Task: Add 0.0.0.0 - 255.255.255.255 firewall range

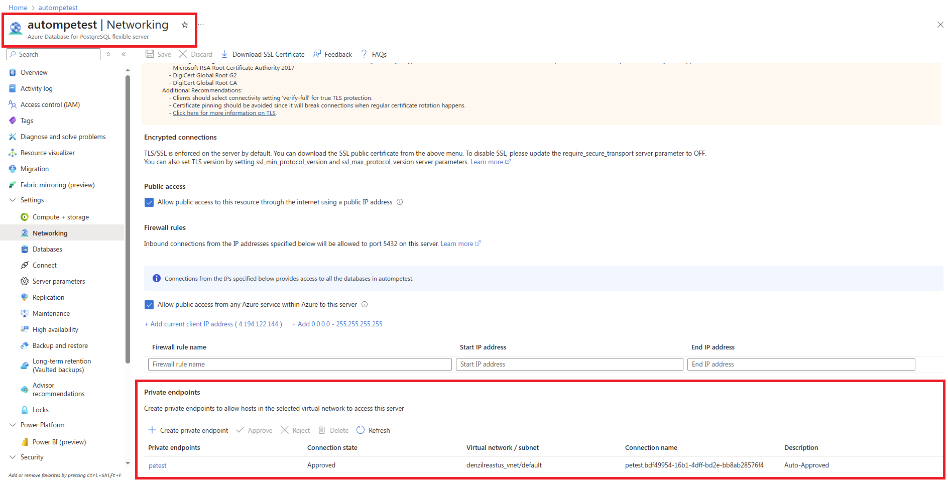Action: [x=337, y=324]
